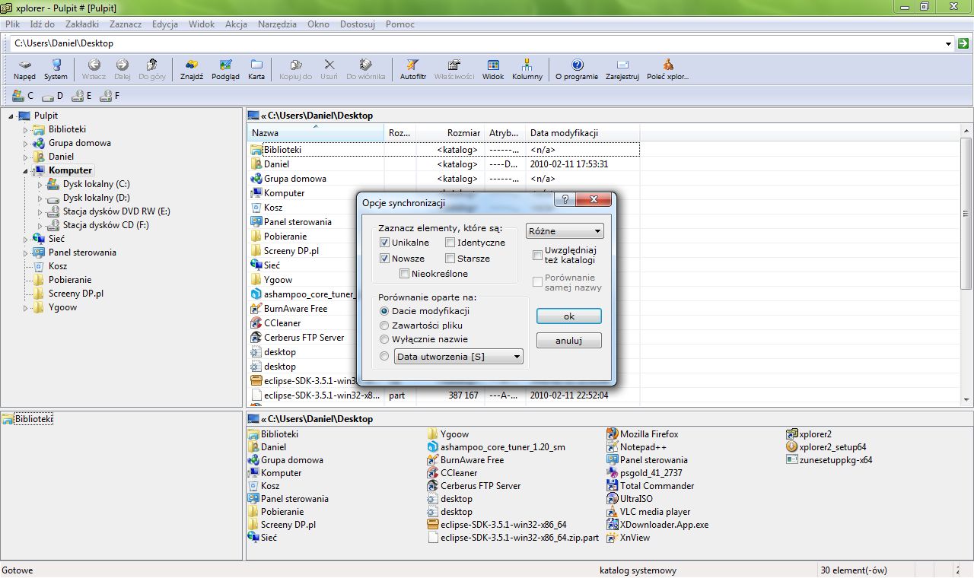This screenshot has height=578, width=974.
Task: Select Stacja dysków DVD RW (E:) tree item
Action: [116, 211]
